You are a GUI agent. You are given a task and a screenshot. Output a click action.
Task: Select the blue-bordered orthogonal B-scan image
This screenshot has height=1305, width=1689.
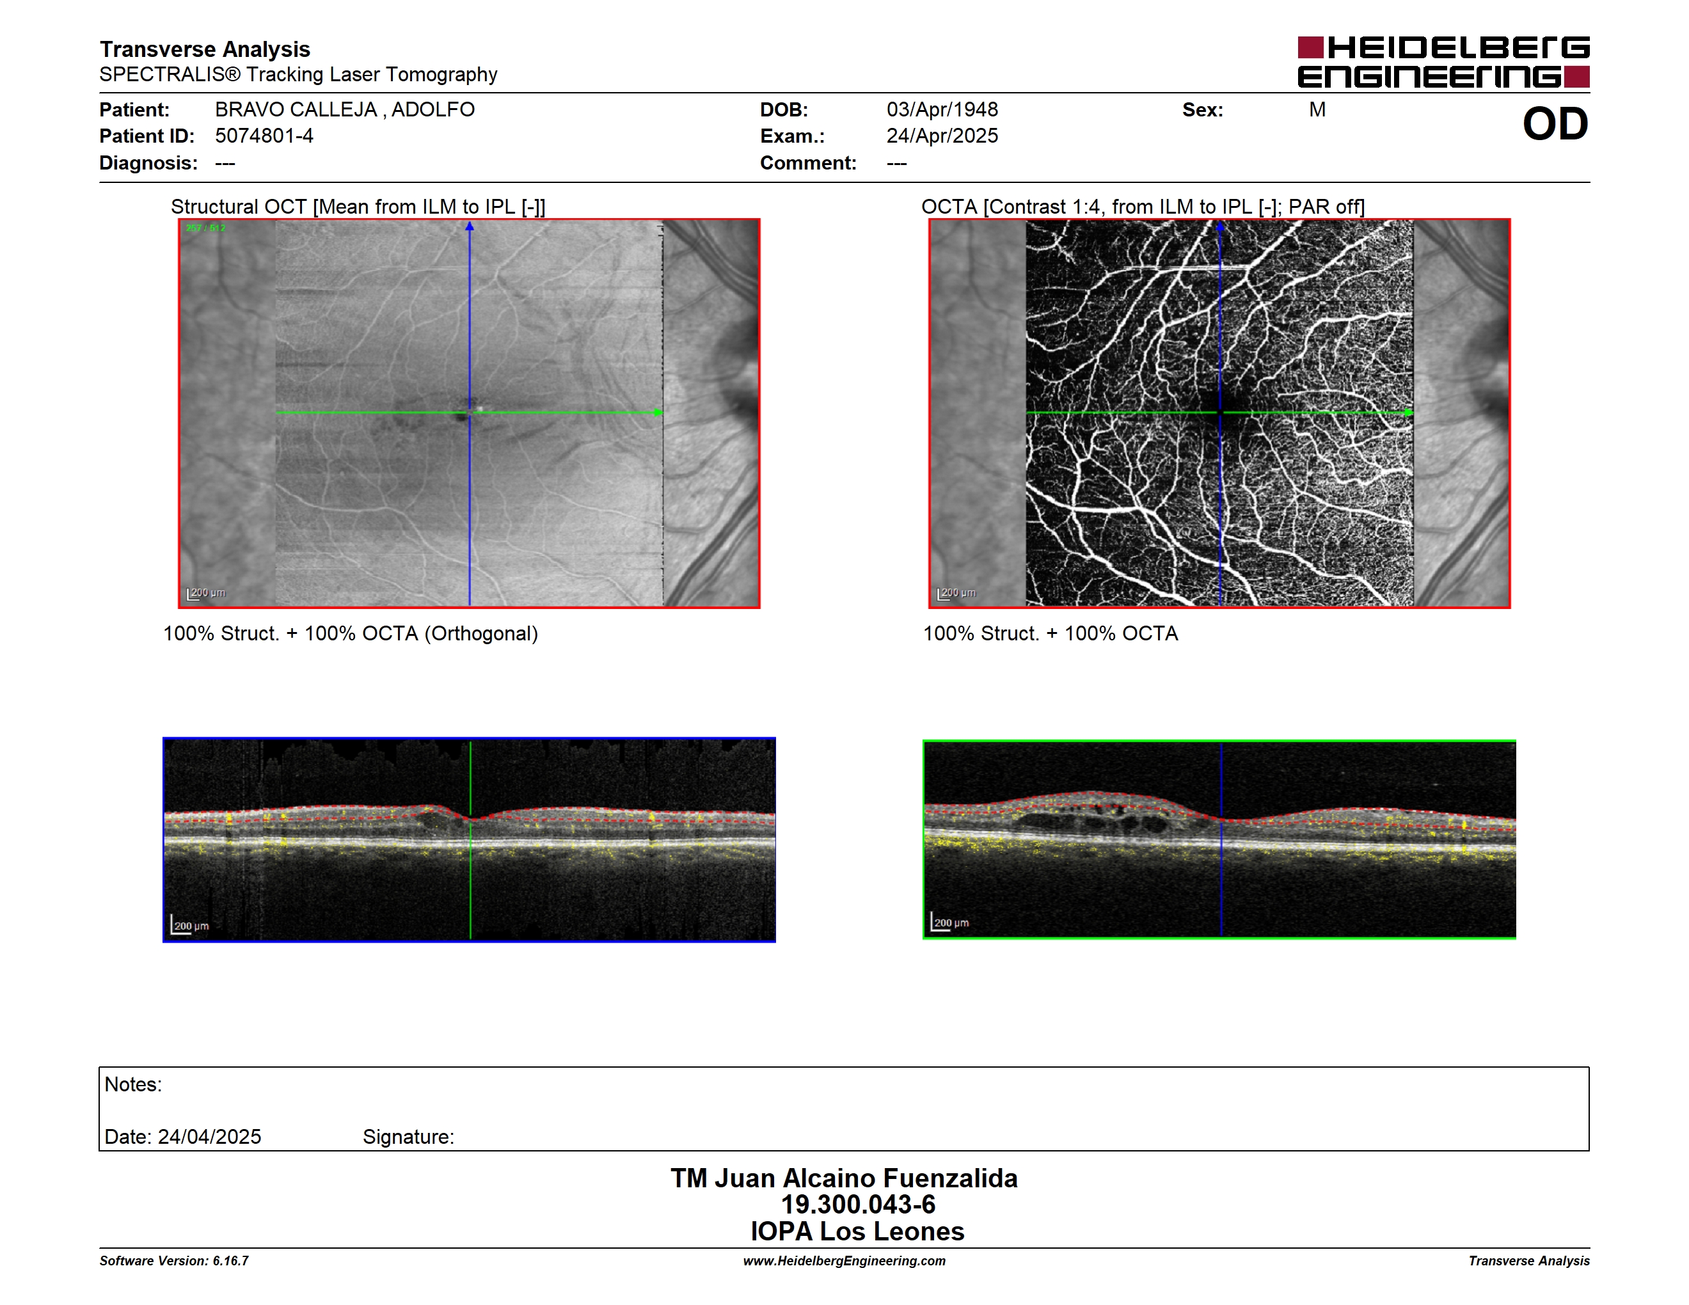pyautogui.click(x=470, y=839)
